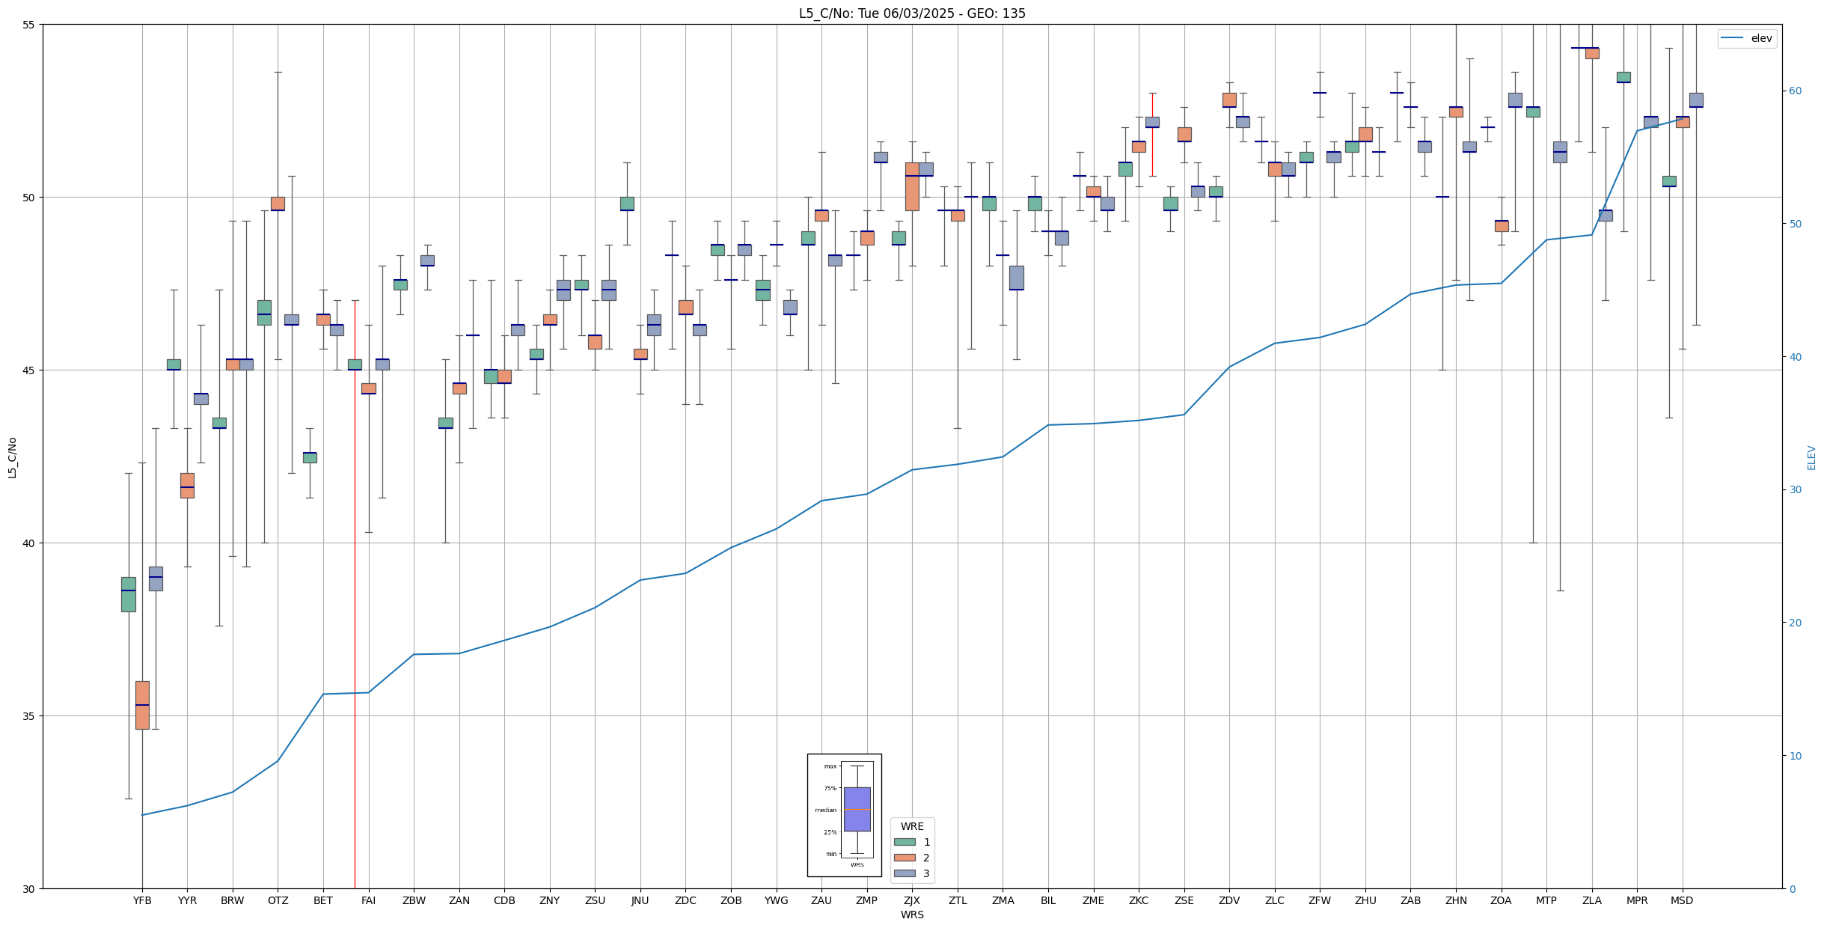Click the boxplot explanation inset diagram

[844, 814]
